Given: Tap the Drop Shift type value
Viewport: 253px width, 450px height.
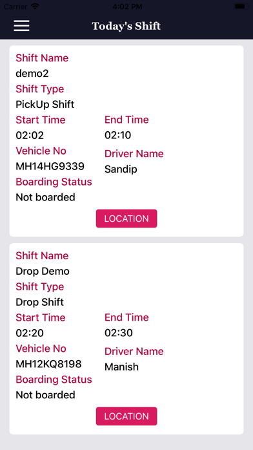Looking at the screenshot, I should pos(40,302).
